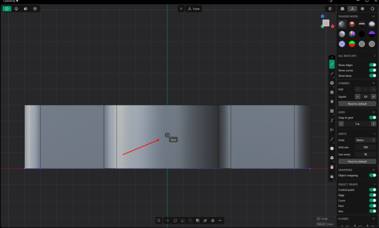The height and width of the screenshot is (228, 379).
Task: Choose the red matcap shader
Action: (352, 24)
